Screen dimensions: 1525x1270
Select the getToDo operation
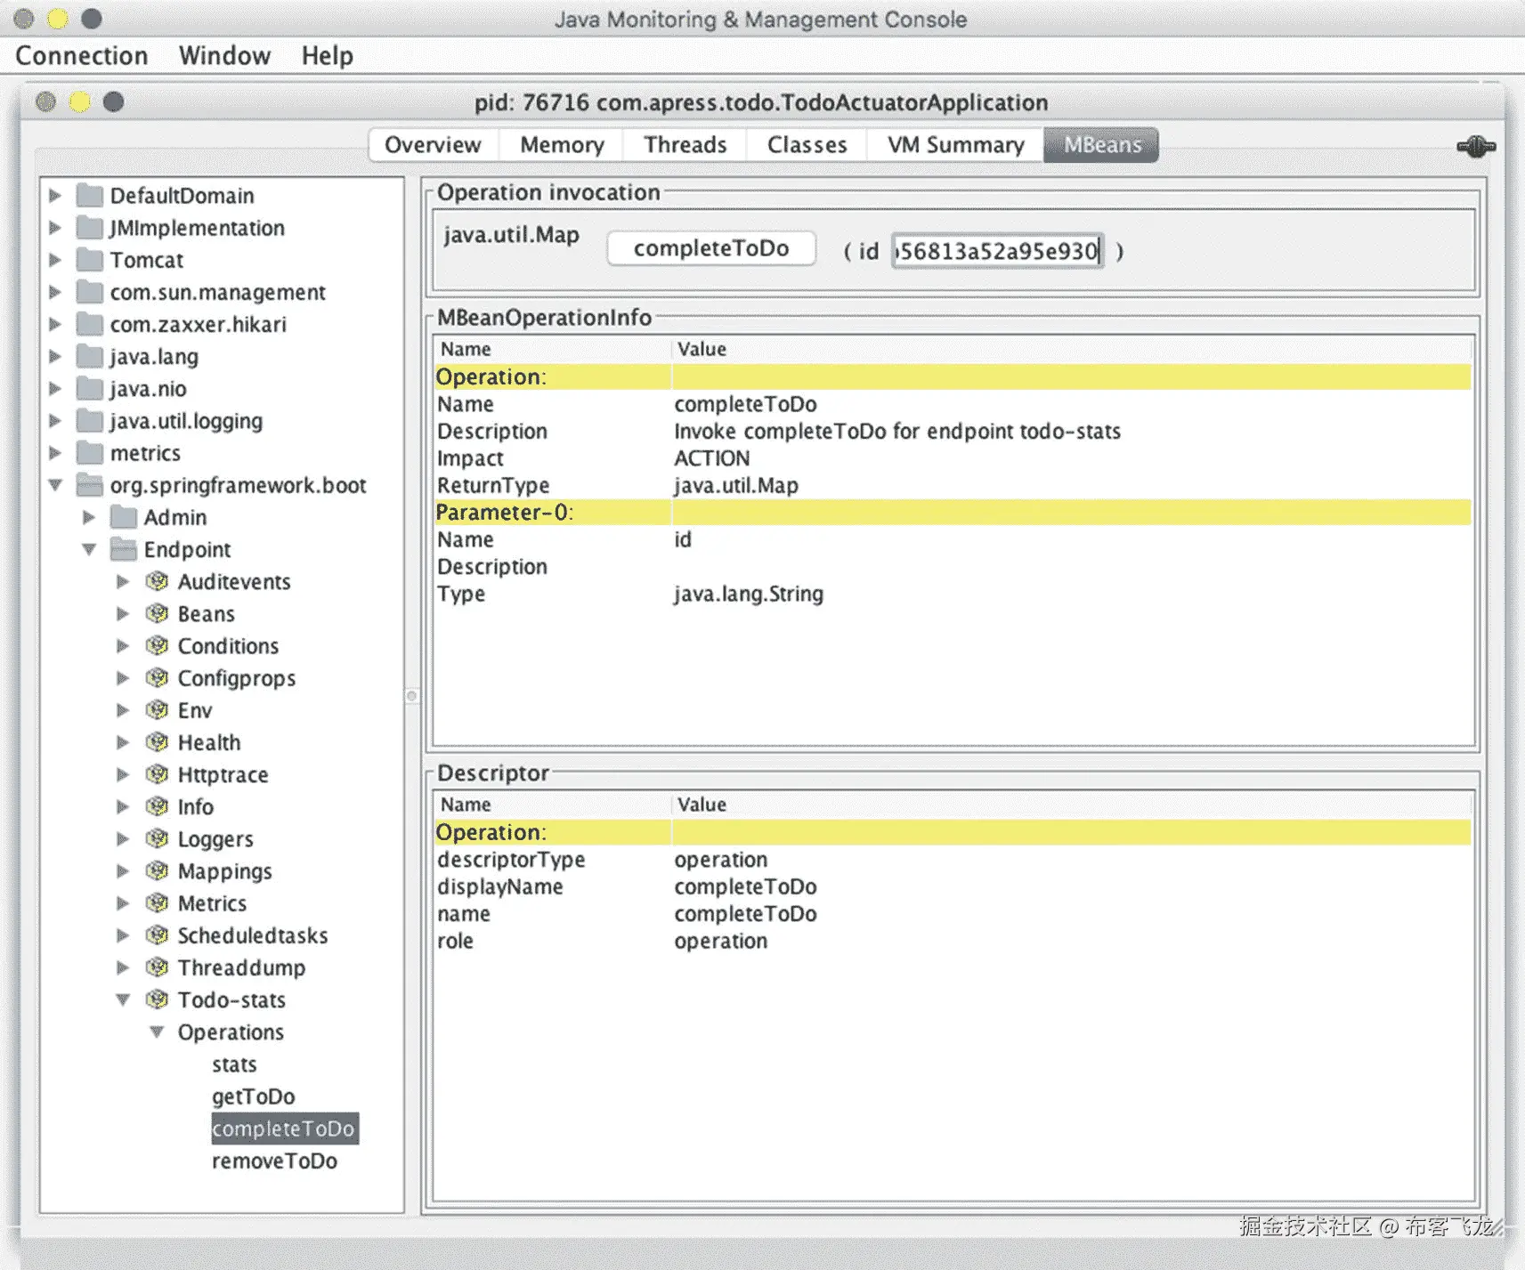(254, 1096)
